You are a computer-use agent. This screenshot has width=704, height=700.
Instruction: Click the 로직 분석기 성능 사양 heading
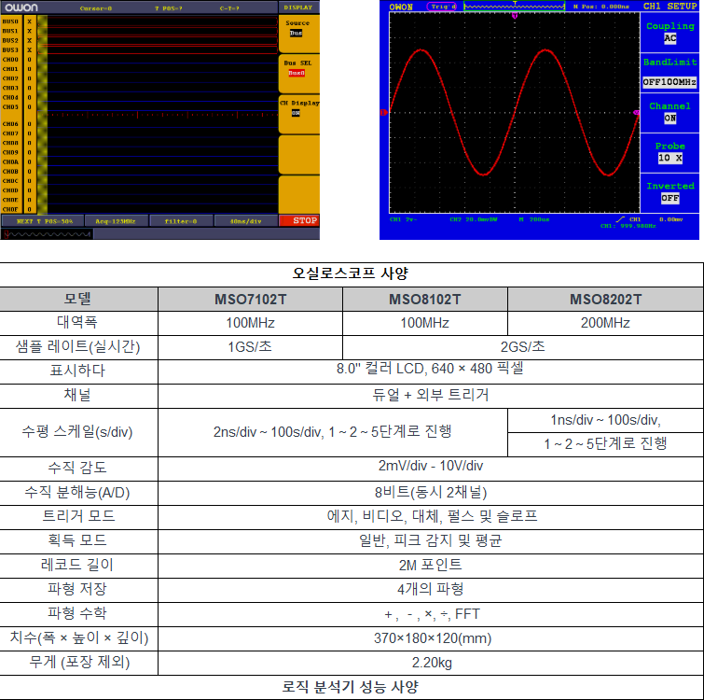(351, 687)
